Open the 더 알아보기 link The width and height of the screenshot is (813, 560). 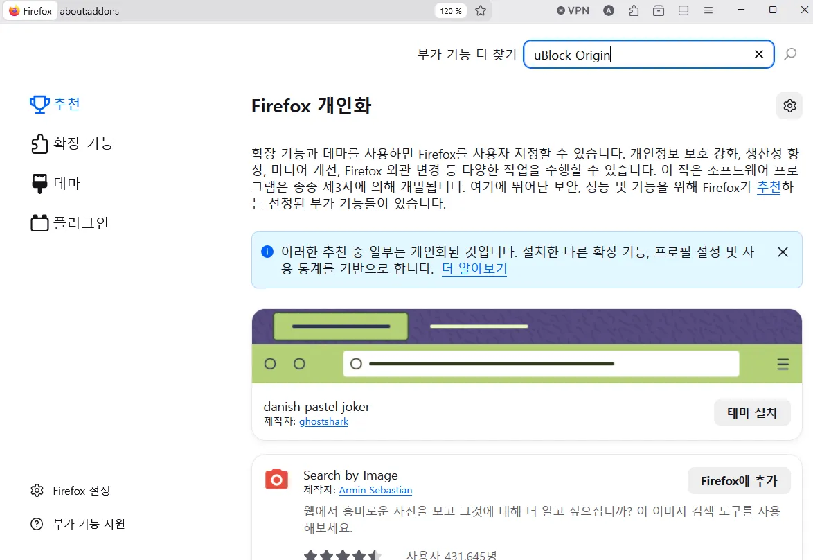[474, 269]
